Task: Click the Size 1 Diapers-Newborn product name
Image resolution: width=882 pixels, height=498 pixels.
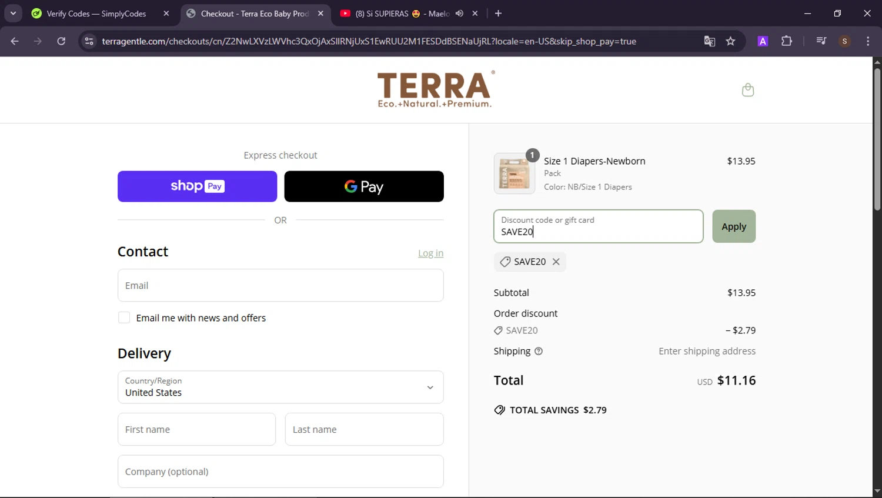Action: (x=594, y=161)
